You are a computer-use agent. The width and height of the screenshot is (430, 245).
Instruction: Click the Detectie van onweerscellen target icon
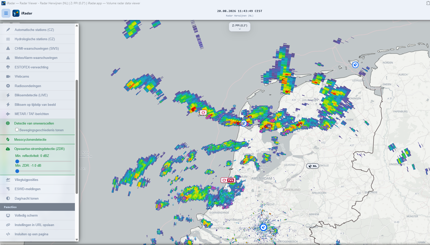(x=8, y=123)
